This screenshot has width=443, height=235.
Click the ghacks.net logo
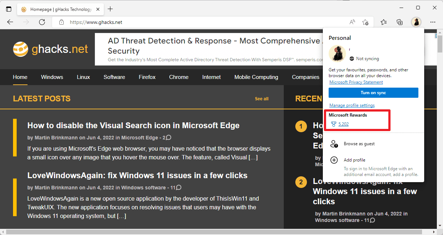pyautogui.click(x=50, y=49)
